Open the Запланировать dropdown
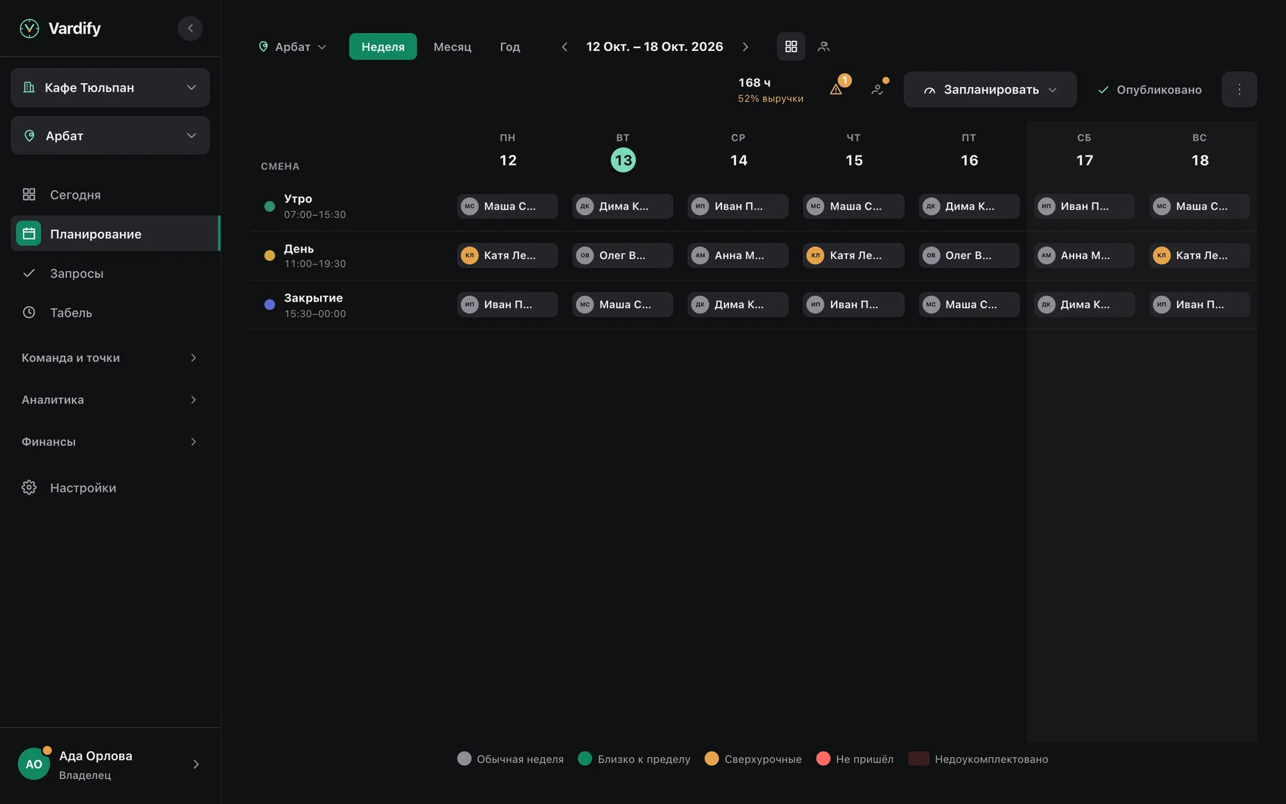This screenshot has width=1286, height=804. [x=990, y=90]
